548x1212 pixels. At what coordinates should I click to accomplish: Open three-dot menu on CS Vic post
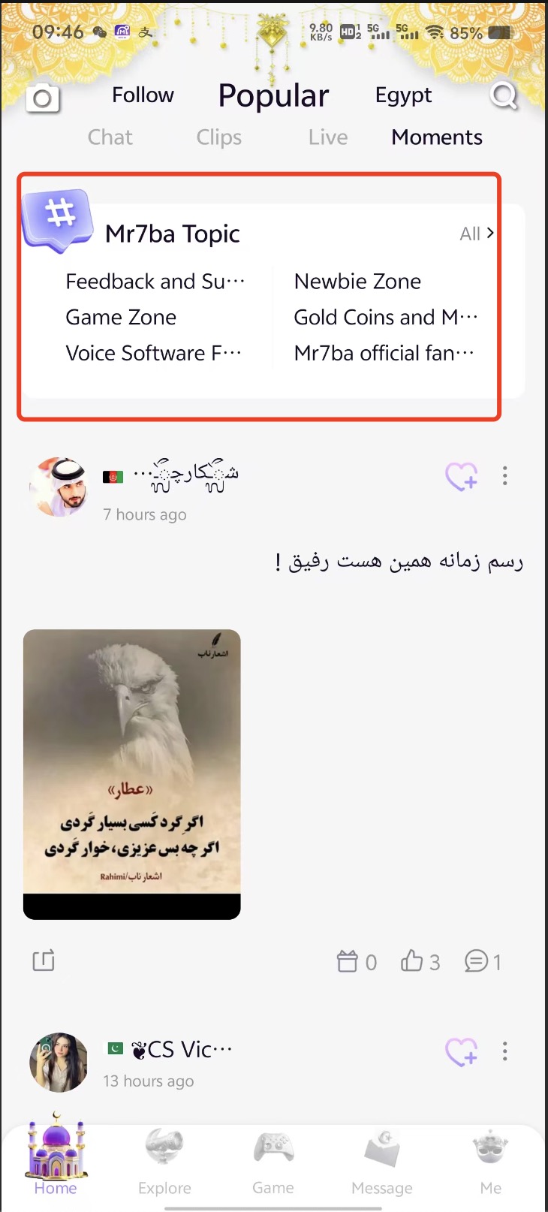[x=505, y=1051]
